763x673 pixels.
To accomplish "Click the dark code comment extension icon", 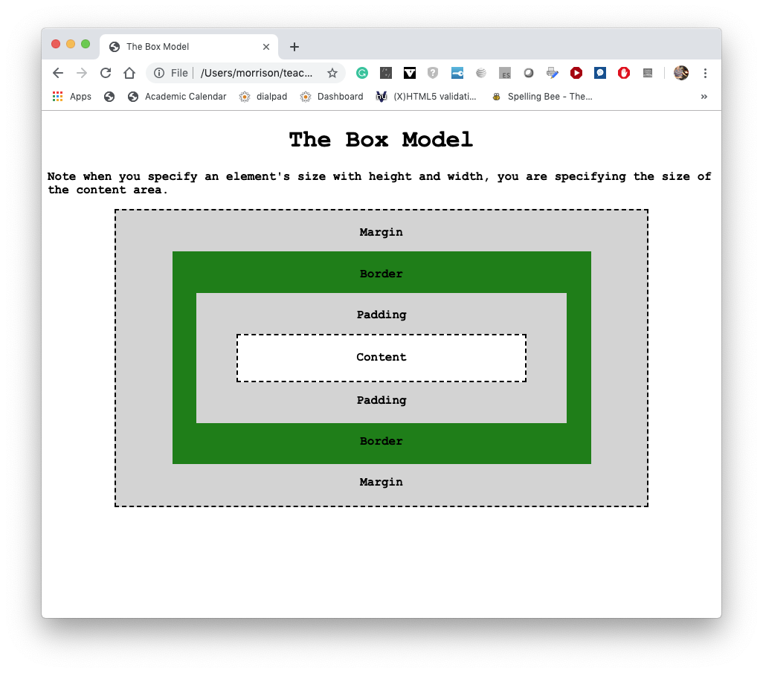I will [x=386, y=73].
